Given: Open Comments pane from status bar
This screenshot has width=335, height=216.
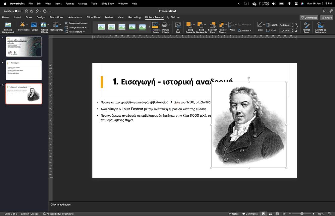Looking at the screenshot, I should (250, 214).
